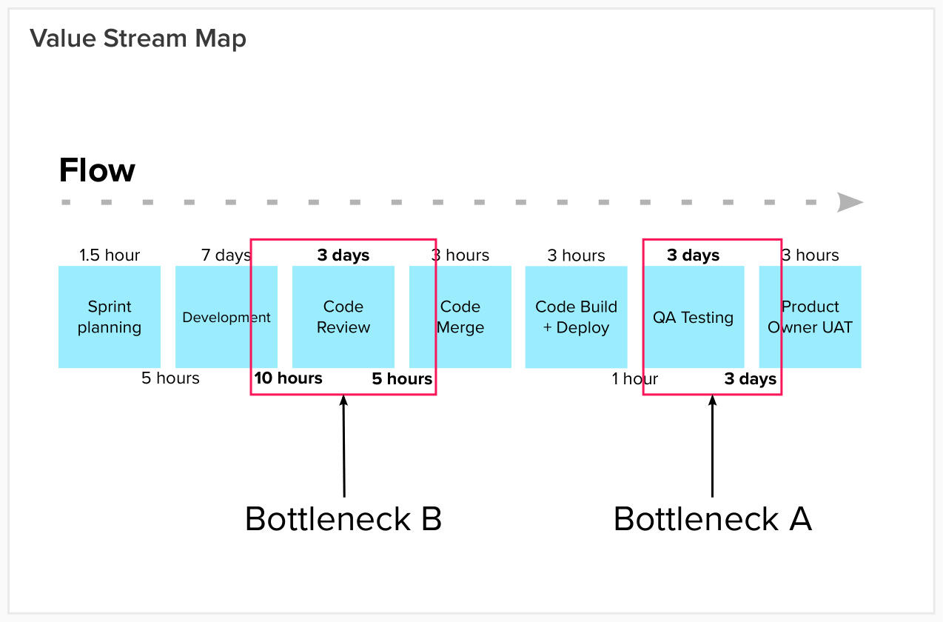Click the Code Review box

click(343, 317)
